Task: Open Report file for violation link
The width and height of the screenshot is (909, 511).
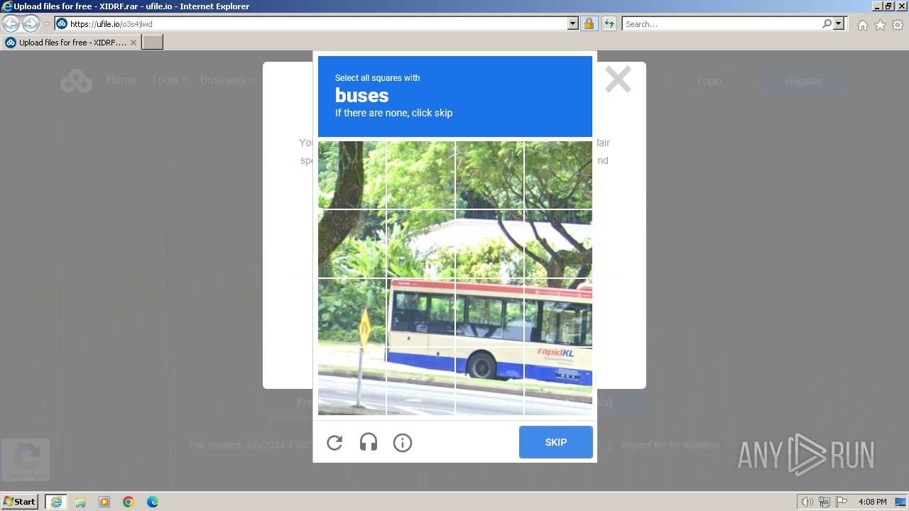Action: click(x=670, y=445)
